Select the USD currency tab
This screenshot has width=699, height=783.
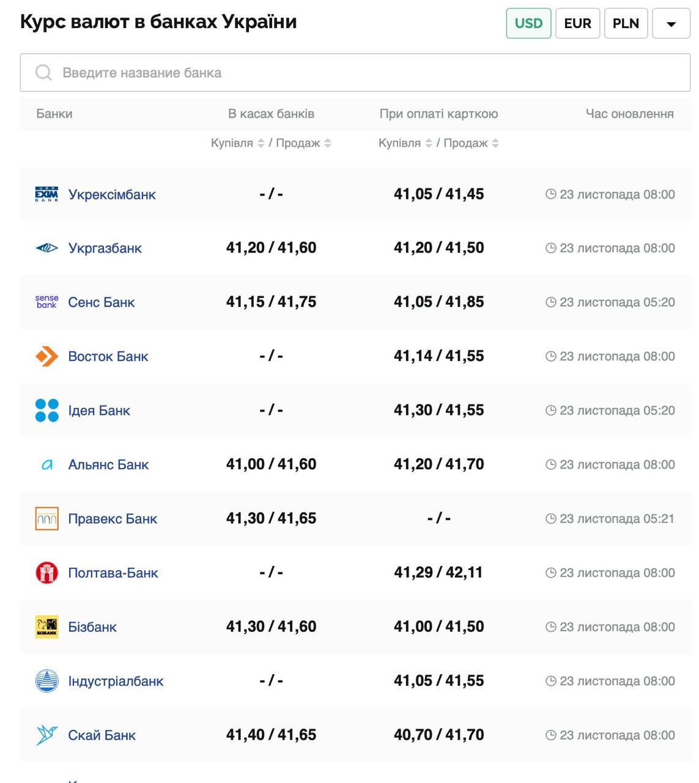click(528, 23)
